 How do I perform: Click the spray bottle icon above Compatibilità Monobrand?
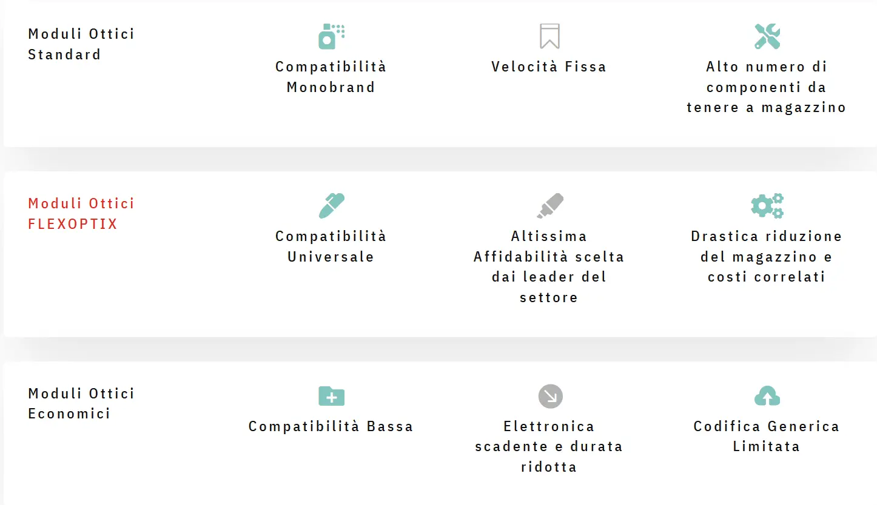[x=331, y=36]
